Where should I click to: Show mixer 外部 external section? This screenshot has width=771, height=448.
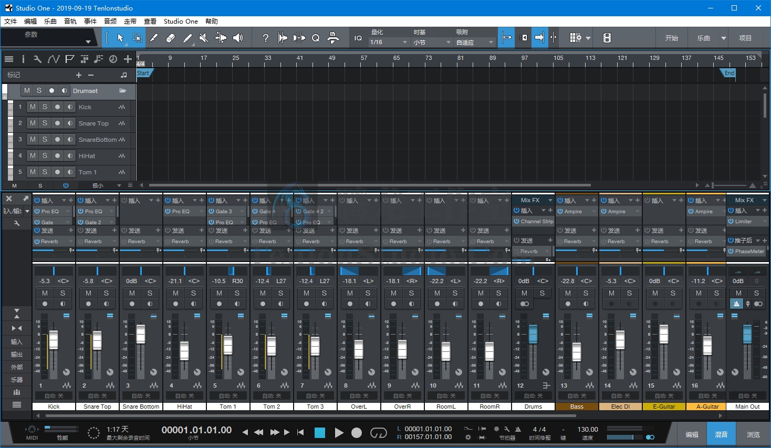tap(17, 367)
